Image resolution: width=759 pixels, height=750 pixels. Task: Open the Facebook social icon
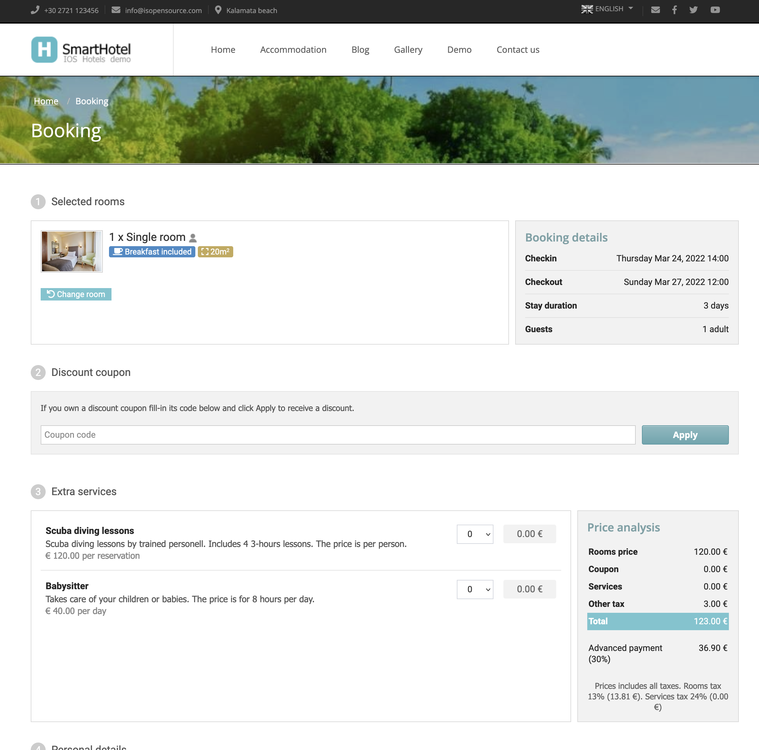point(674,10)
